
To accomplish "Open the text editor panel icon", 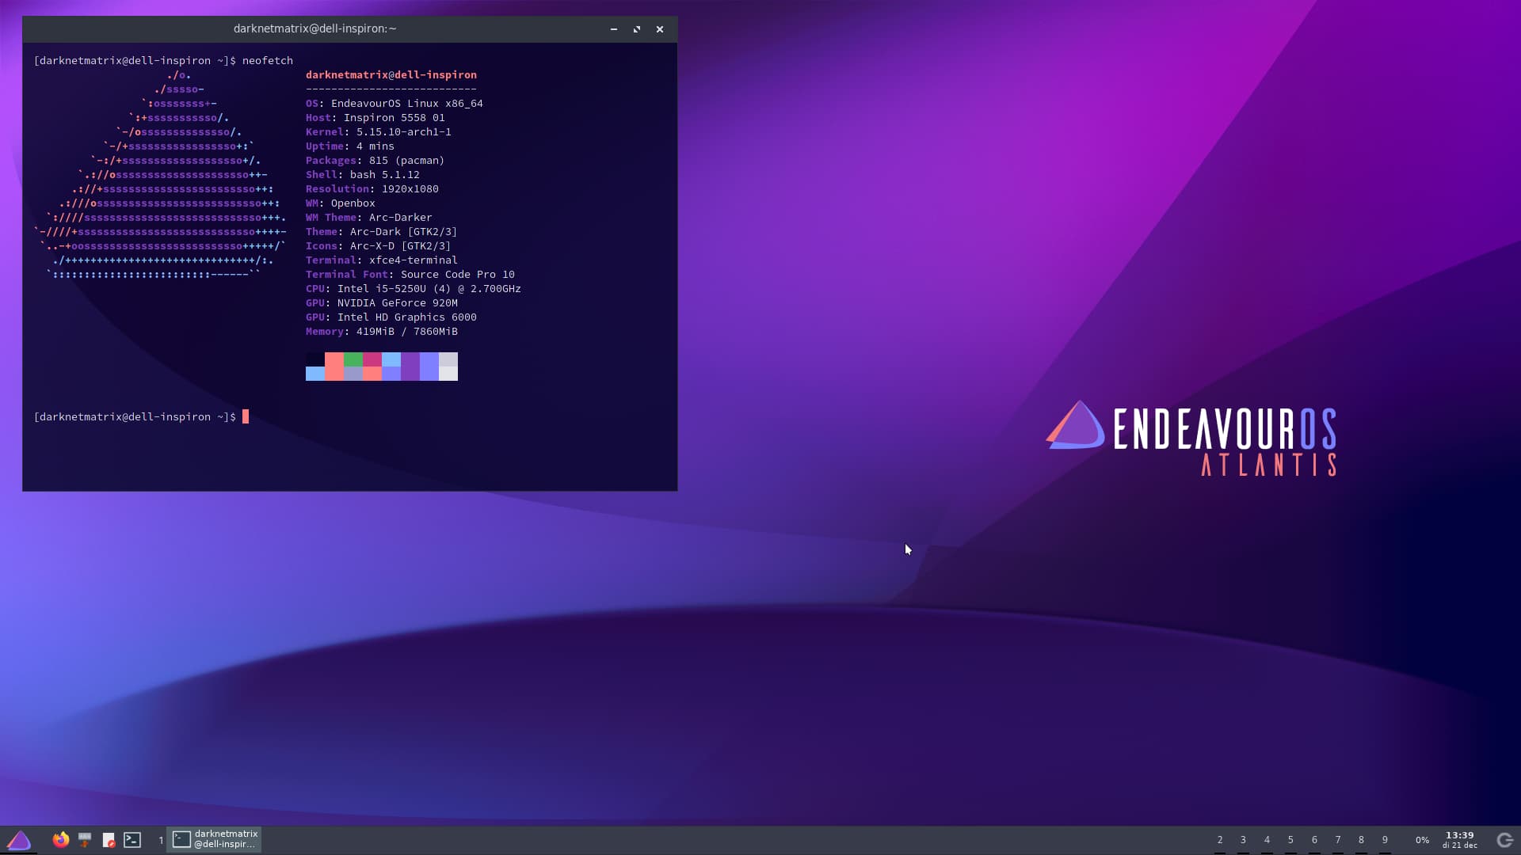I will click(x=109, y=840).
